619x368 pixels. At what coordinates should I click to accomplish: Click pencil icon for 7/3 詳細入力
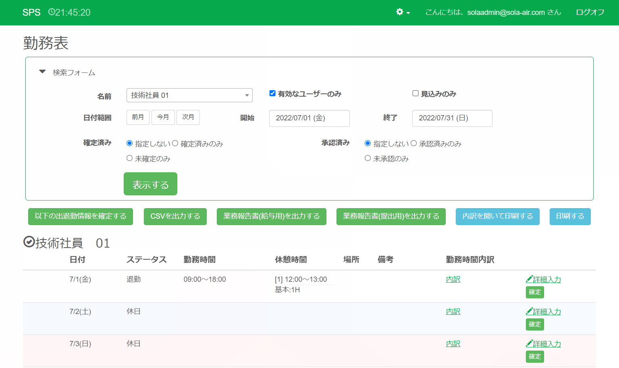pyautogui.click(x=529, y=343)
